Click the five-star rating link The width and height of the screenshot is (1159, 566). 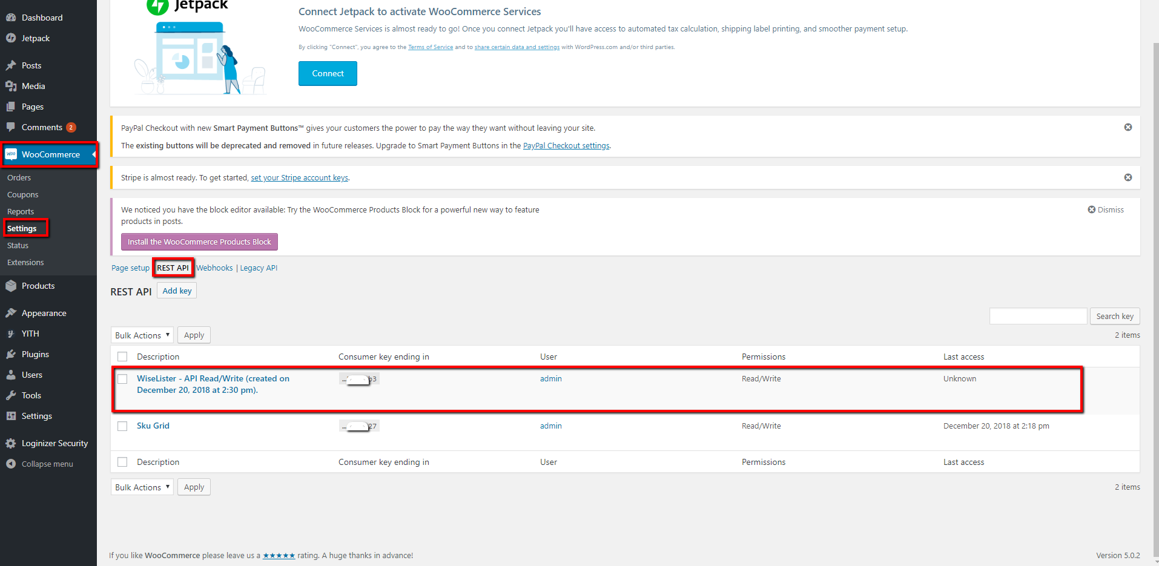(x=279, y=555)
